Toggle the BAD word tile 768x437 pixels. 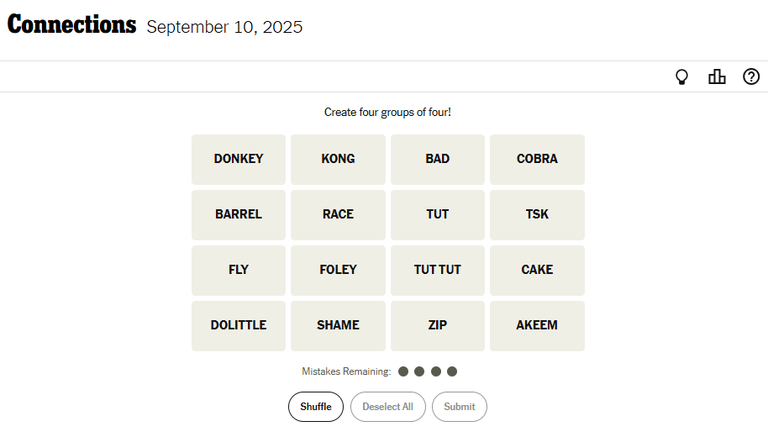tap(438, 159)
